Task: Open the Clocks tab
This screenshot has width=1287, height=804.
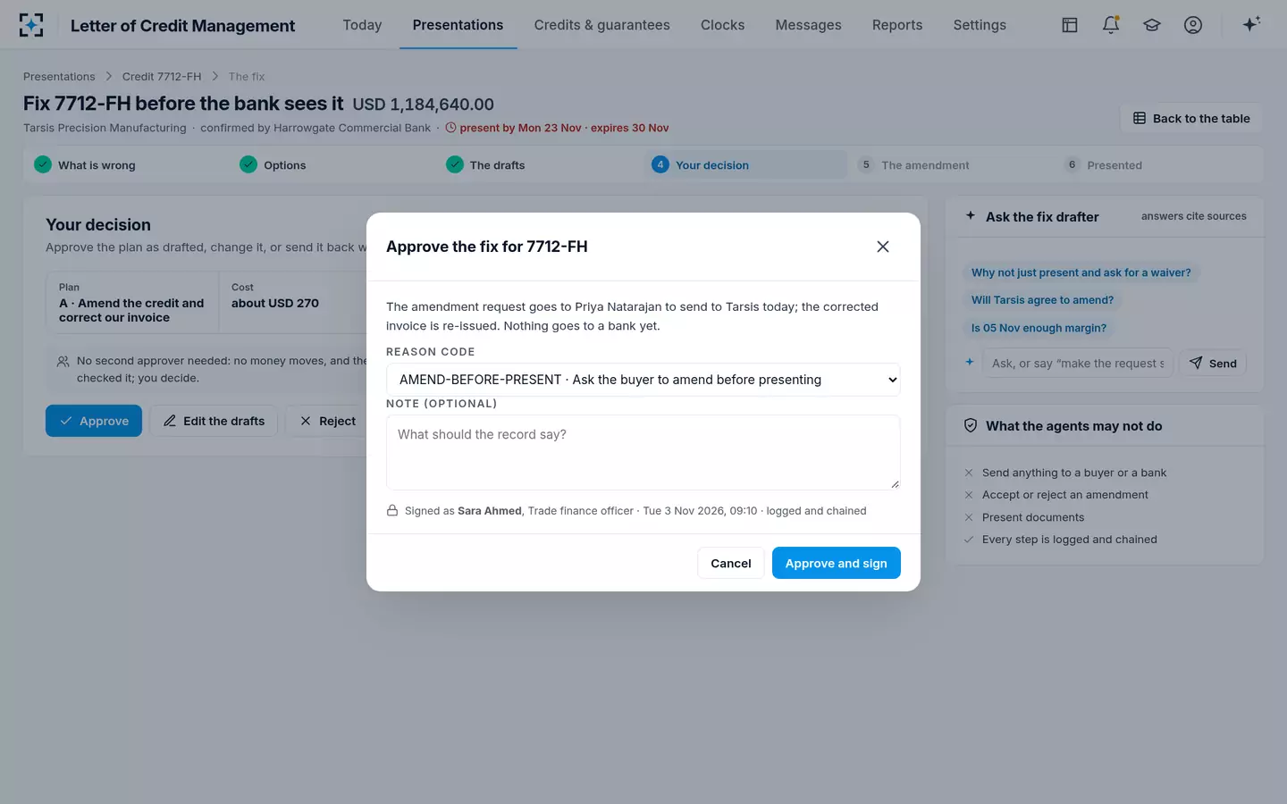Action: click(x=722, y=25)
